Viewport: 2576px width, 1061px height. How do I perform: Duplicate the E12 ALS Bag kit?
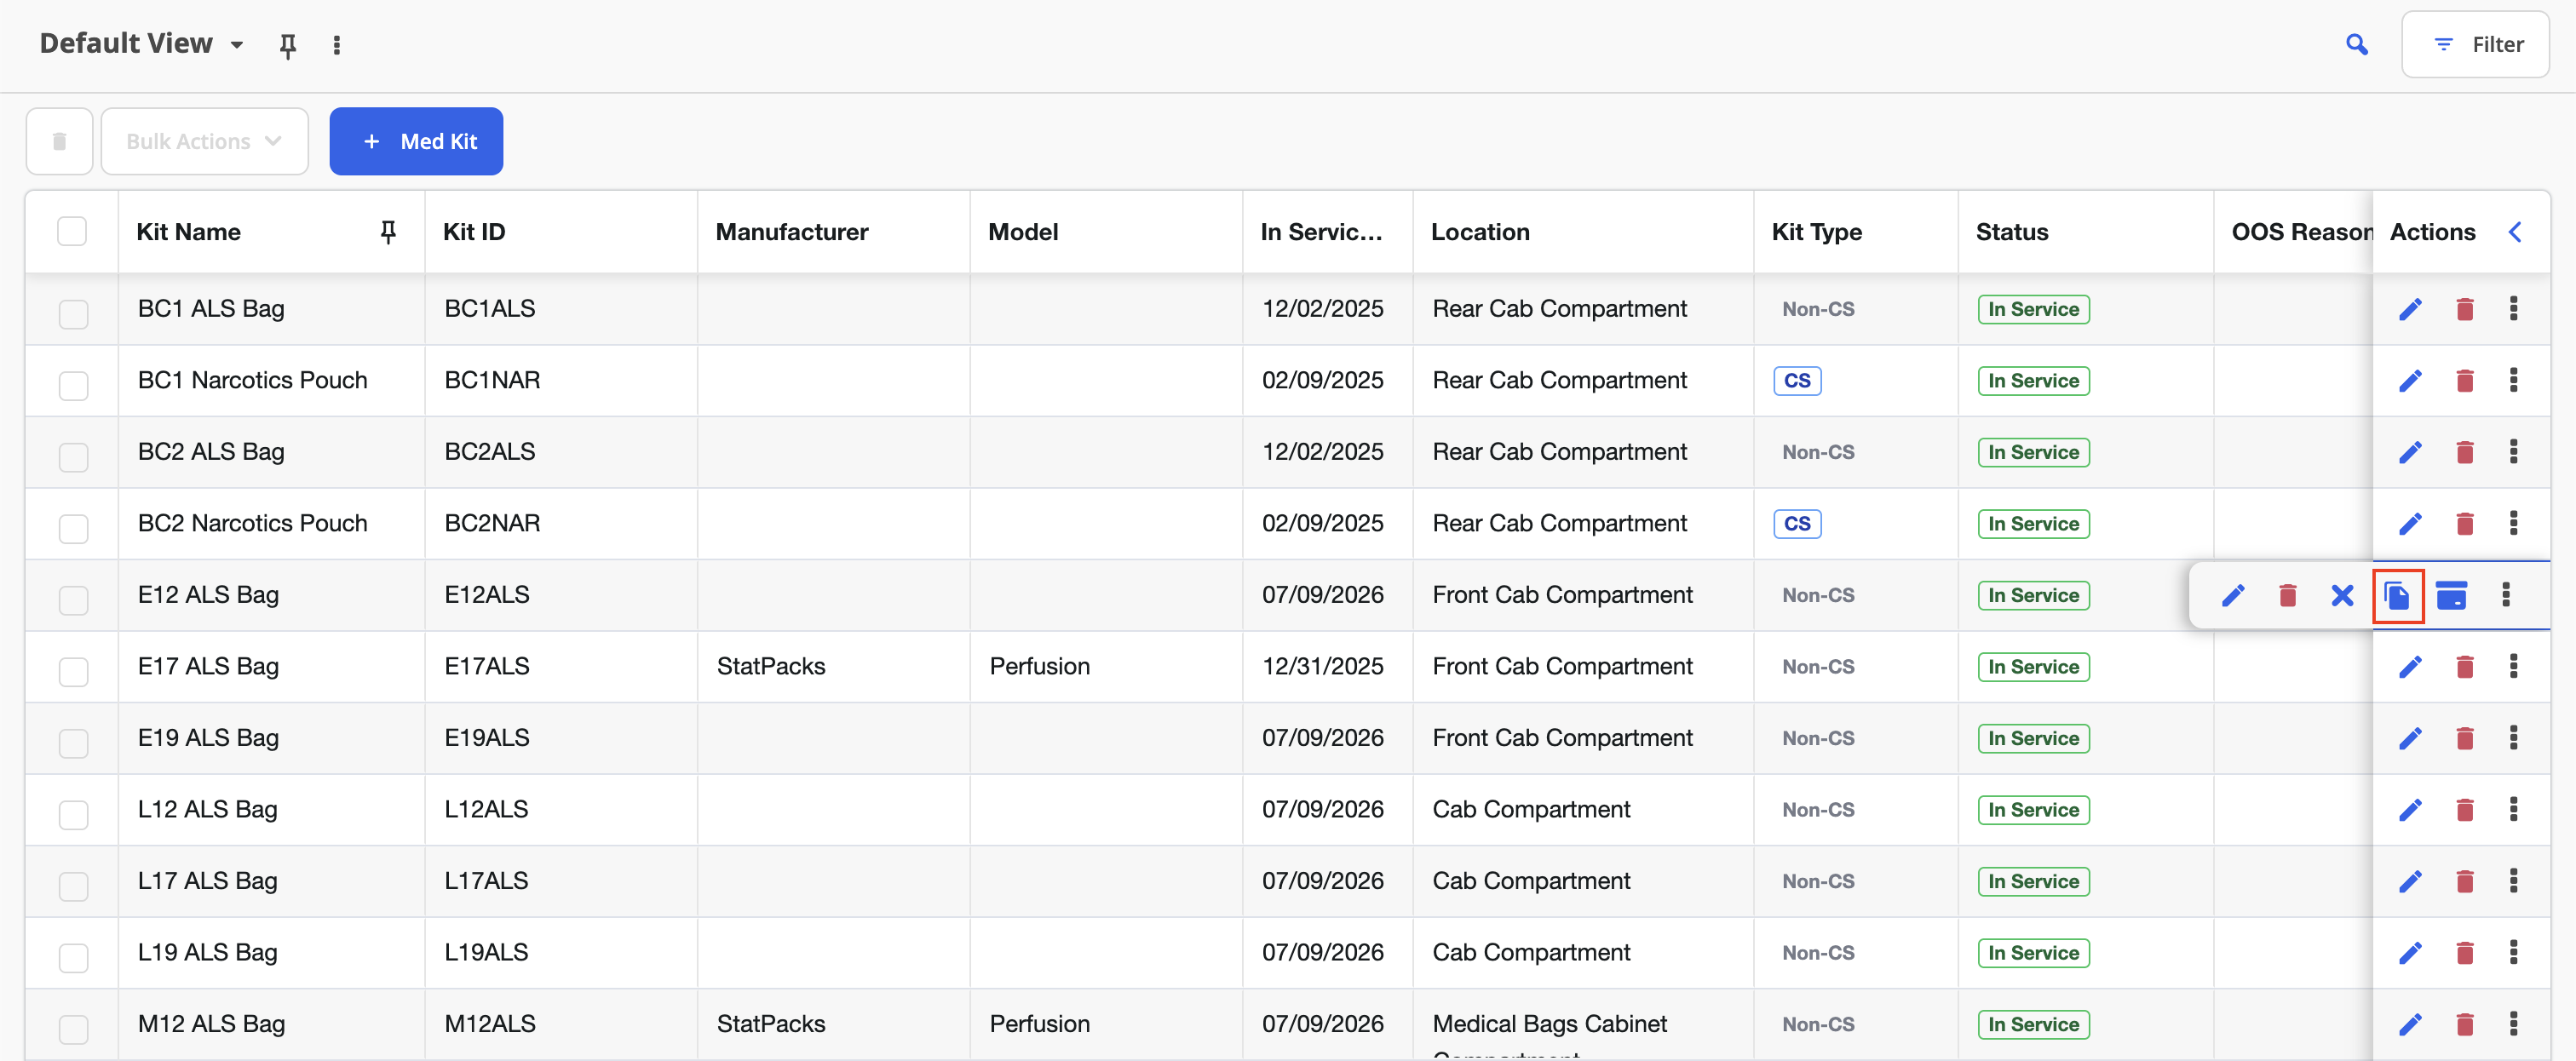(2397, 596)
